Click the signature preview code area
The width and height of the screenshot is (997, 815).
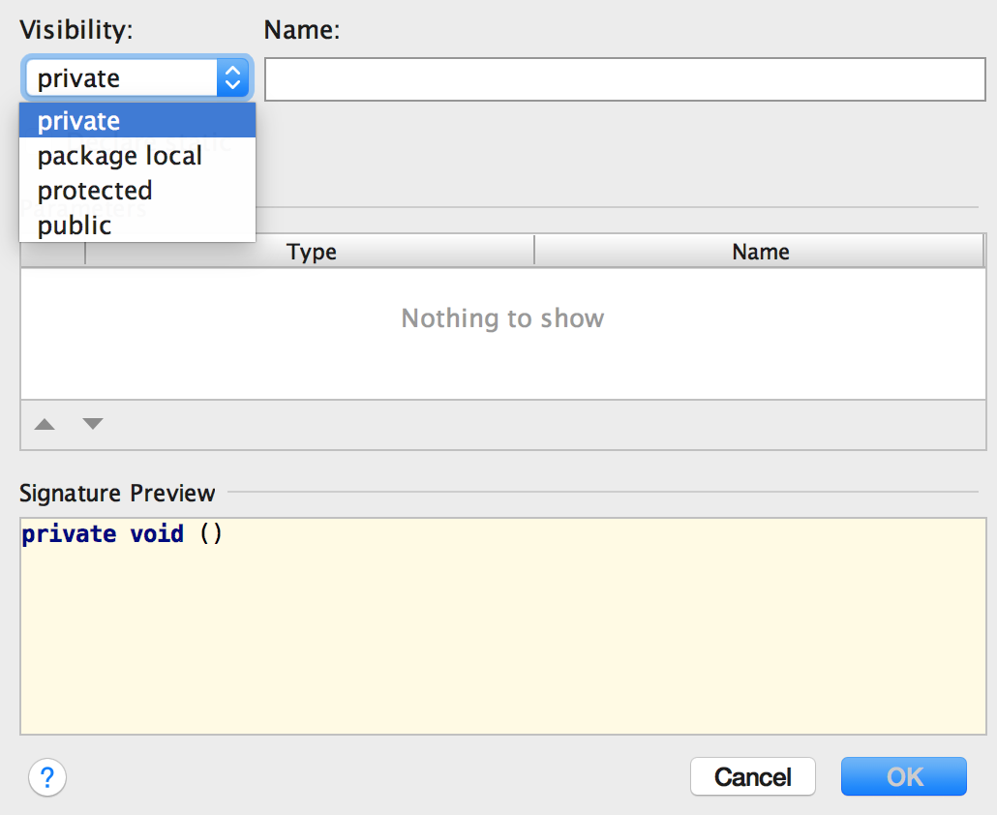(x=503, y=626)
